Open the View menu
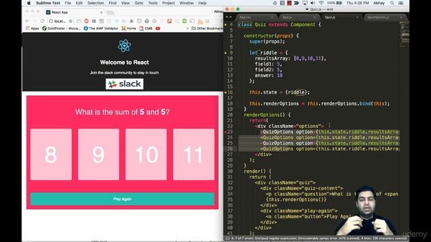 (x=125, y=3)
